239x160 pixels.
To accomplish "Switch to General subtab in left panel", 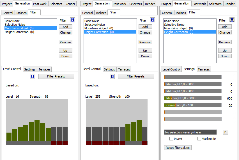I will tap(8, 13).
